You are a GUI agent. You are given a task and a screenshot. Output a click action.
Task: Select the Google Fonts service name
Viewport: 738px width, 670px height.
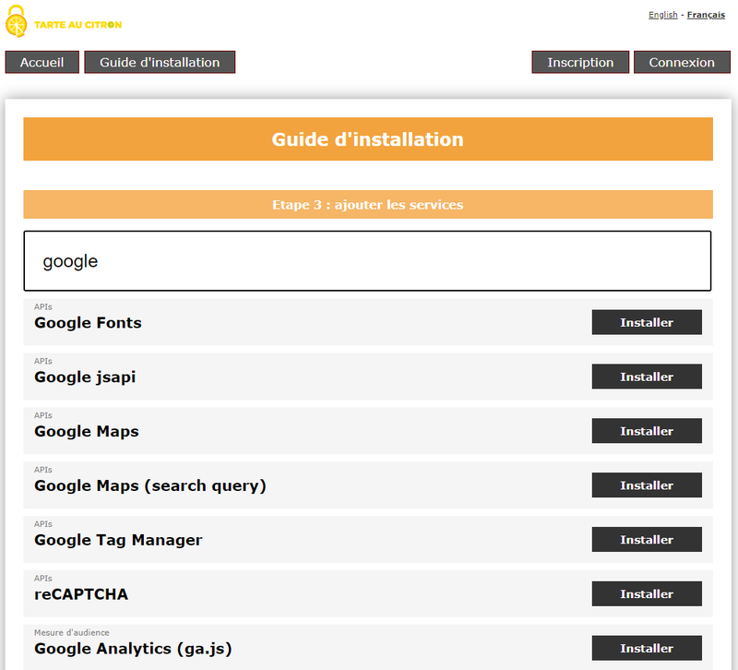[88, 323]
